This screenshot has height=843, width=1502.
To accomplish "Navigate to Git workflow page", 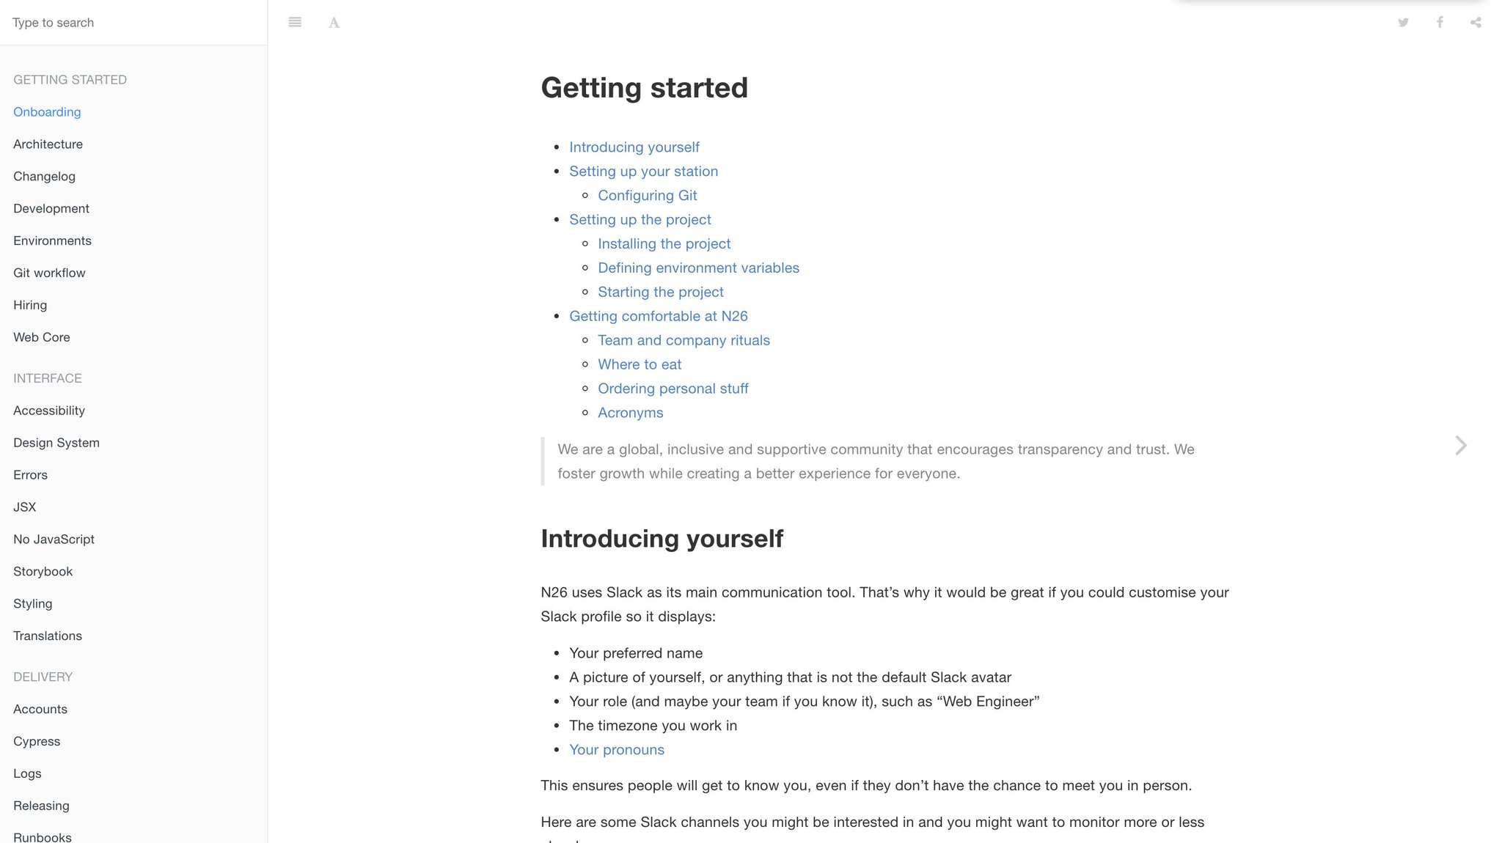I will click(x=48, y=272).
